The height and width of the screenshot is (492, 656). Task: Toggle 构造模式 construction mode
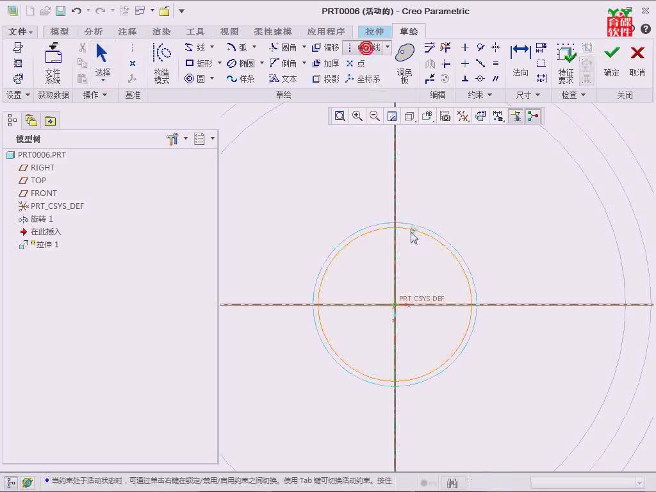(x=161, y=63)
